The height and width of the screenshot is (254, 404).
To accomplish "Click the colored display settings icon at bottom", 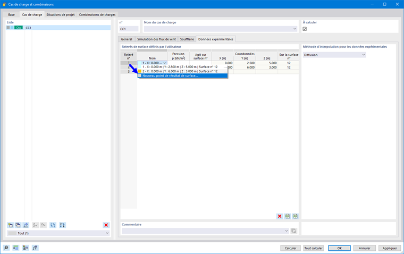I will coord(26,248).
